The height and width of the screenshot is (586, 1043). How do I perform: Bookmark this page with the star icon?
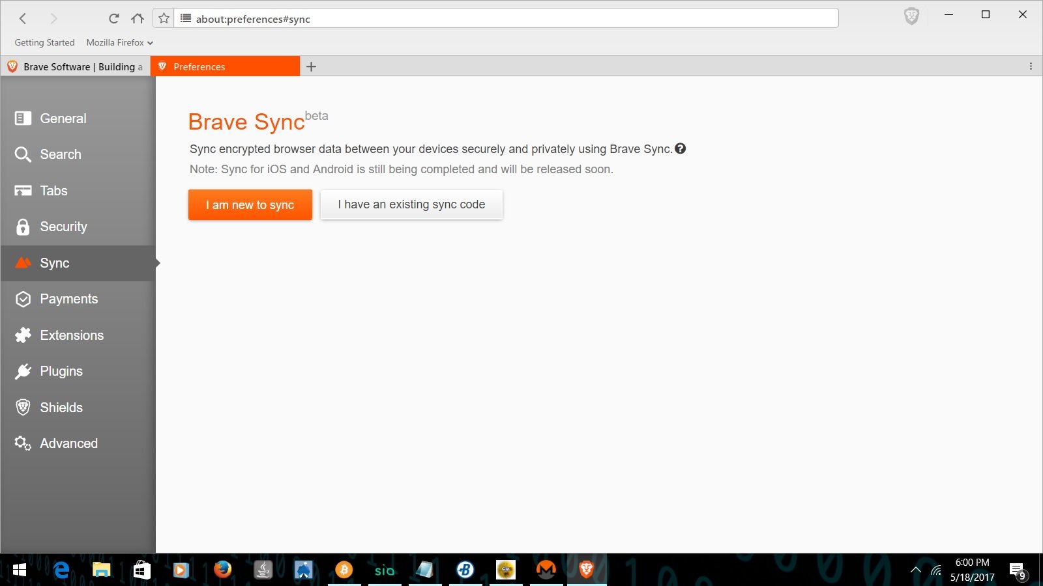pos(164,18)
